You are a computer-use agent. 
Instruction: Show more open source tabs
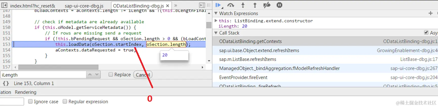pyautogui.click(x=176, y=5)
